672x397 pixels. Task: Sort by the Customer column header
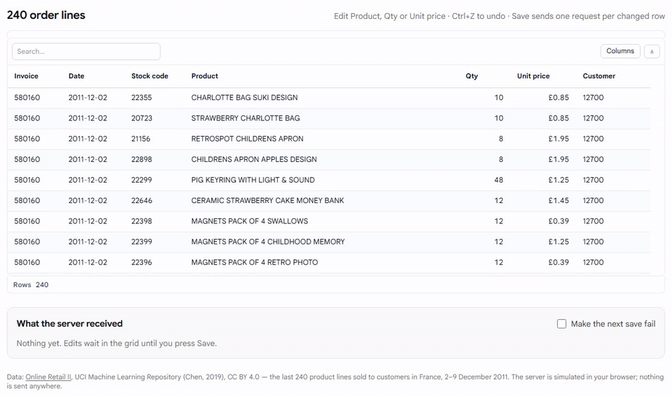[598, 76]
